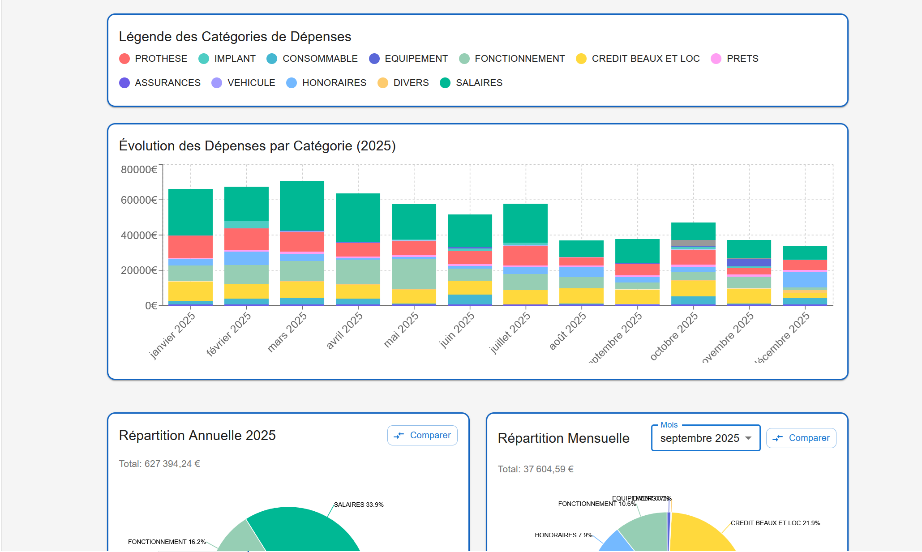922x552 pixels.
Task: Click the CREDIT BEAUX ET LOC 21.9% label
Action: [x=776, y=523]
